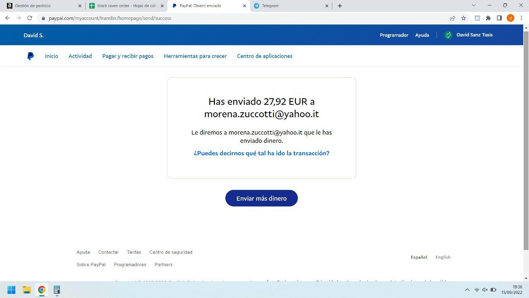Click the padlock icon in the address bar
This screenshot has width=529, height=298.
point(43,18)
